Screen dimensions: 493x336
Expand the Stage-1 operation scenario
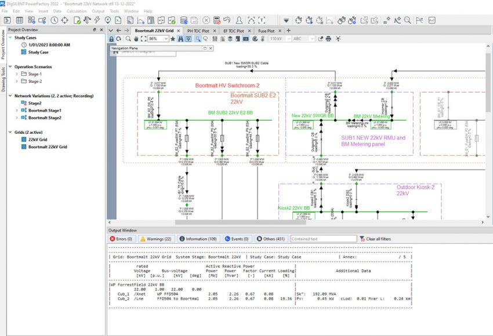(x=17, y=74)
